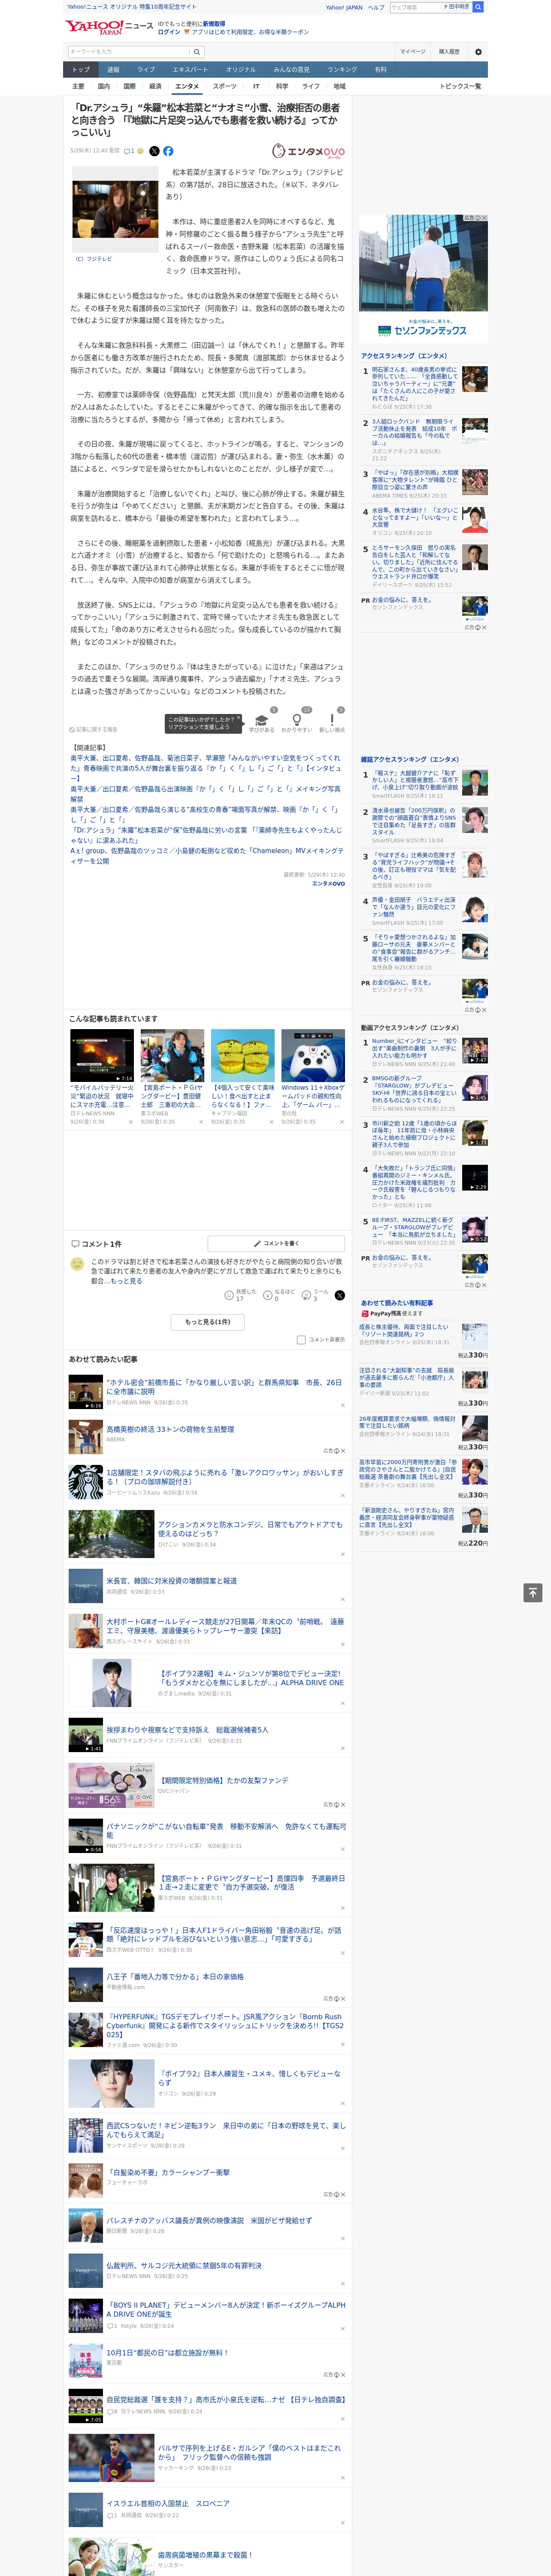The height and width of the screenshot is (2576, 551).
Task: Click the ウェブ検索 input field
Action: (x=415, y=7)
